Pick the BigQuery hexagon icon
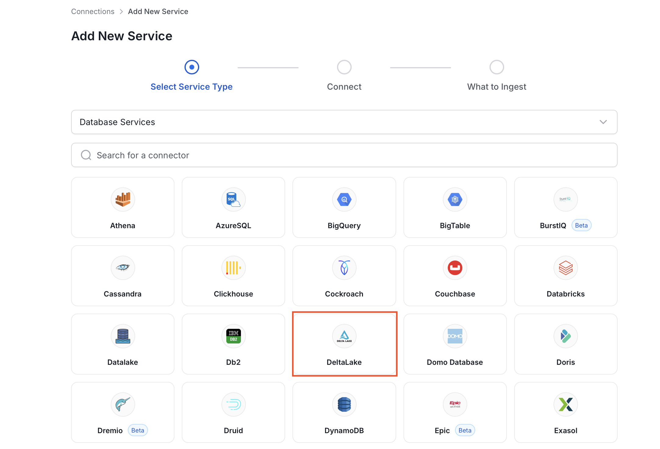 pyautogui.click(x=344, y=199)
